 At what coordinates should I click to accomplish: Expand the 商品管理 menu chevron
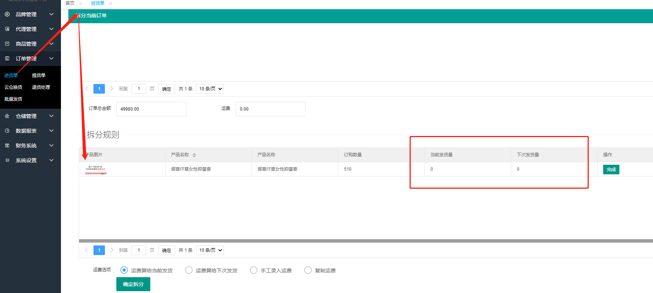point(51,43)
